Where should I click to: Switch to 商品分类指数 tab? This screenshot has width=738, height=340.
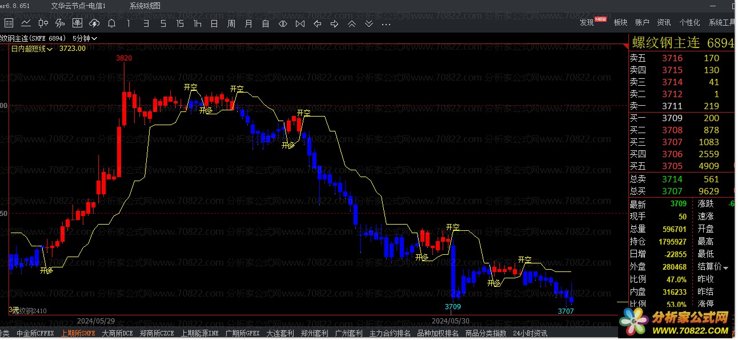(x=486, y=333)
